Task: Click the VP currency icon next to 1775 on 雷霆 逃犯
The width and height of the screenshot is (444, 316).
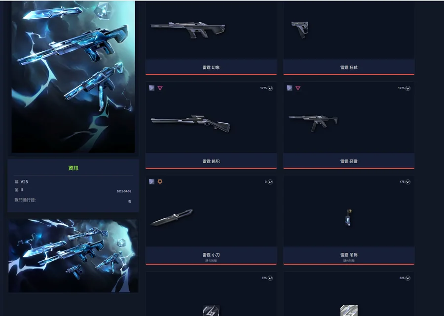Action: pyautogui.click(x=270, y=88)
